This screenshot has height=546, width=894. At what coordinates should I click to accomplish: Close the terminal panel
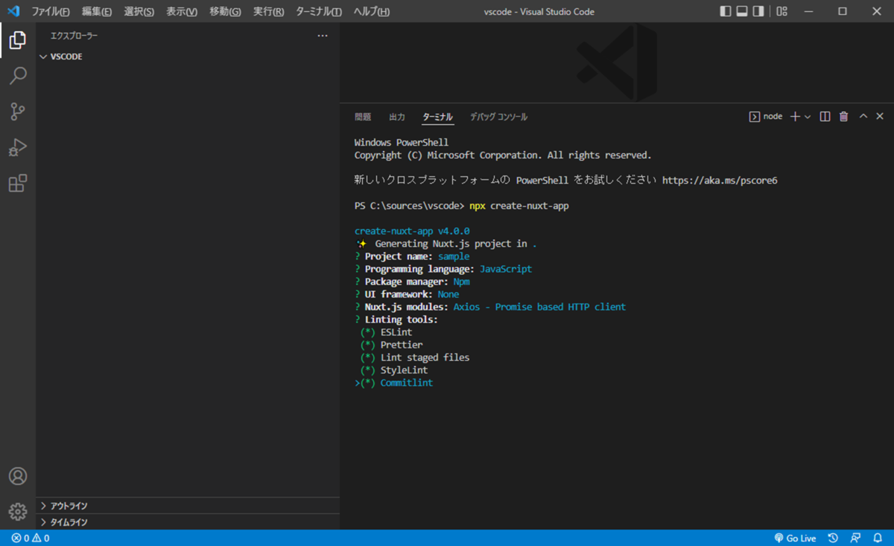880,117
